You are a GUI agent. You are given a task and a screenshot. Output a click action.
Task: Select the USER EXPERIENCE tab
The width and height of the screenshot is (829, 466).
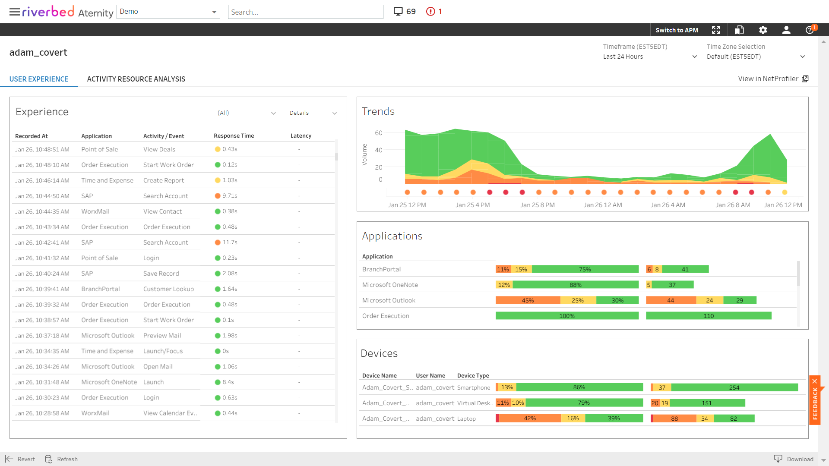coord(39,79)
